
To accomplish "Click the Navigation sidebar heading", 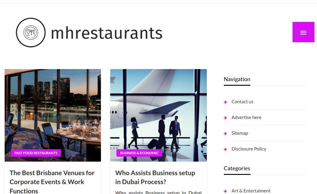I will [x=237, y=79].
